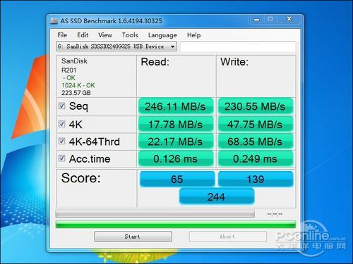Screen dimensions: 353x264
Task: Click the gray current-test progress bar
Action: pyautogui.click(x=155, y=214)
